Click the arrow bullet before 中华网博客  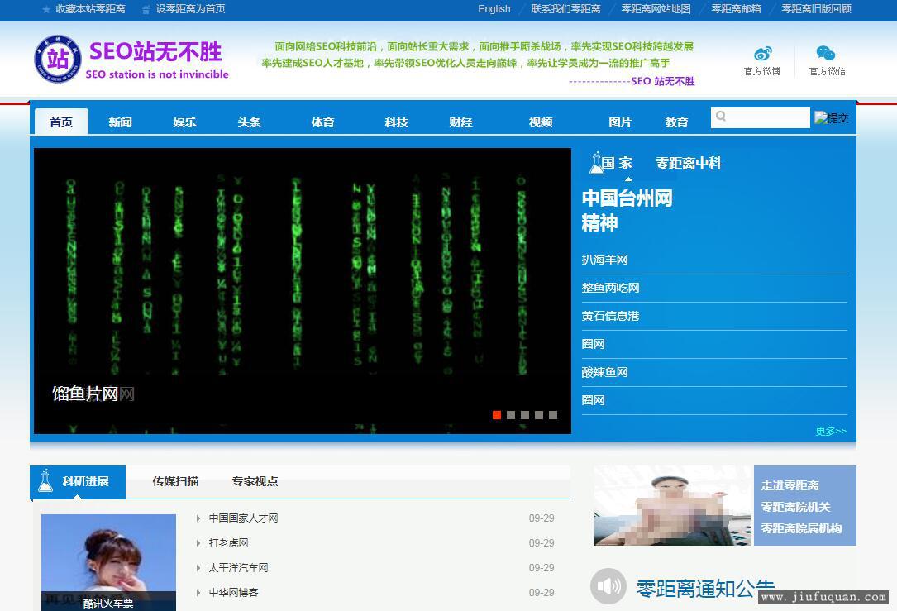point(198,593)
